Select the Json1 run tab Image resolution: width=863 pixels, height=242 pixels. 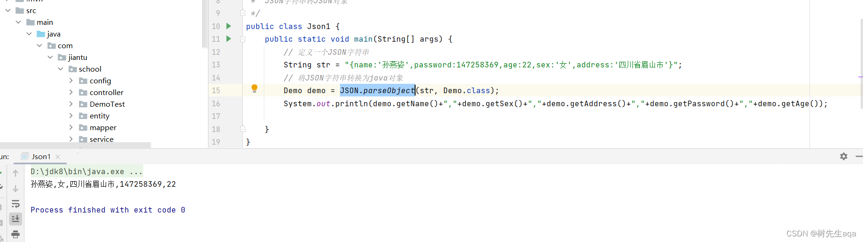[x=41, y=157]
